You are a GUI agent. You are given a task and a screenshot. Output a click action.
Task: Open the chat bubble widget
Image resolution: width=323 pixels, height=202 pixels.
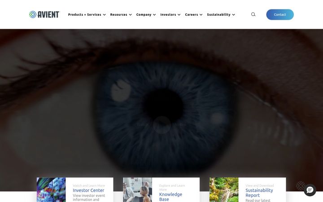(x=310, y=190)
